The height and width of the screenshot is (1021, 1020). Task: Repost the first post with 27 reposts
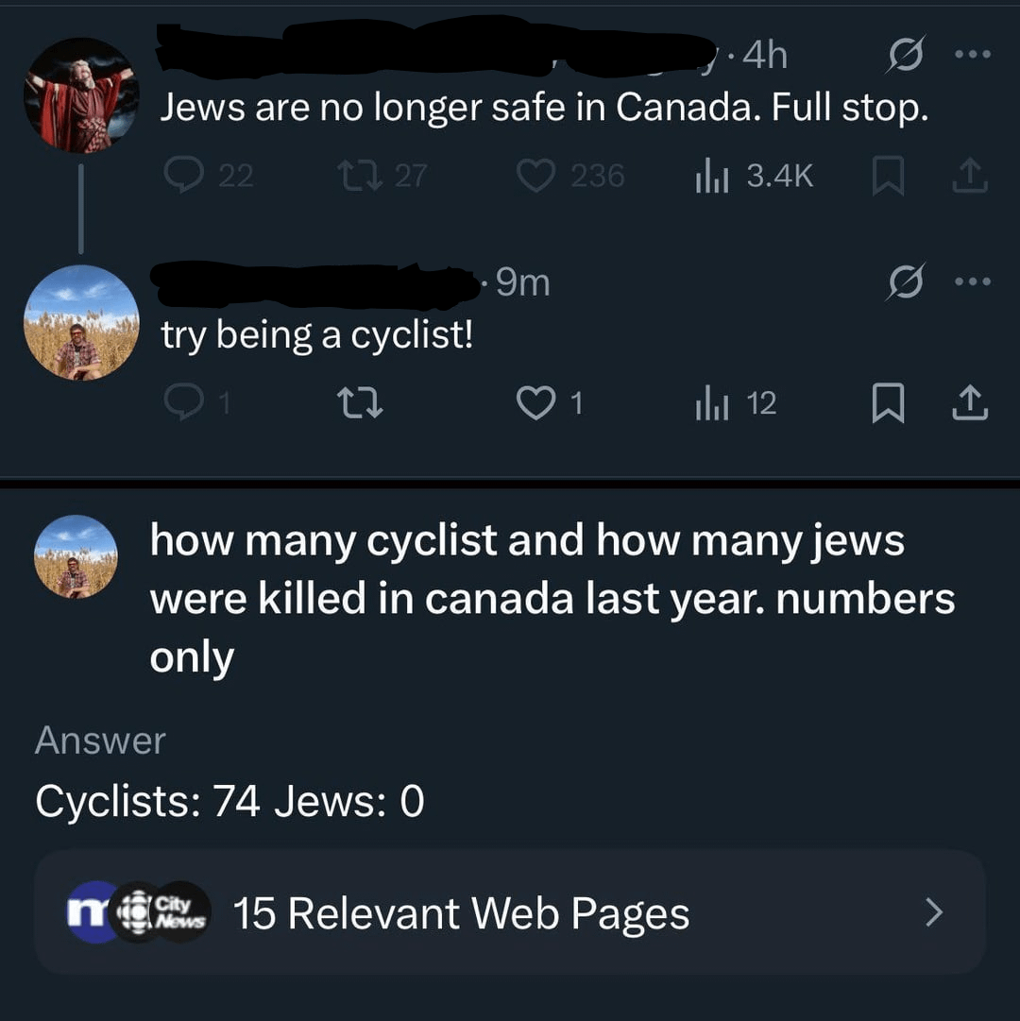coord(355,175)
